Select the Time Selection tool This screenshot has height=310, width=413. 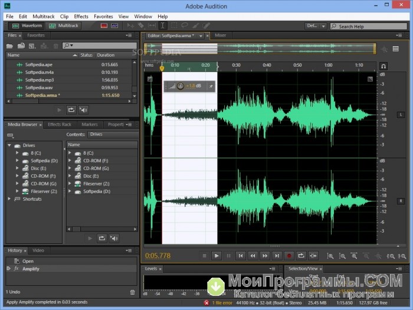click(163, 25)
